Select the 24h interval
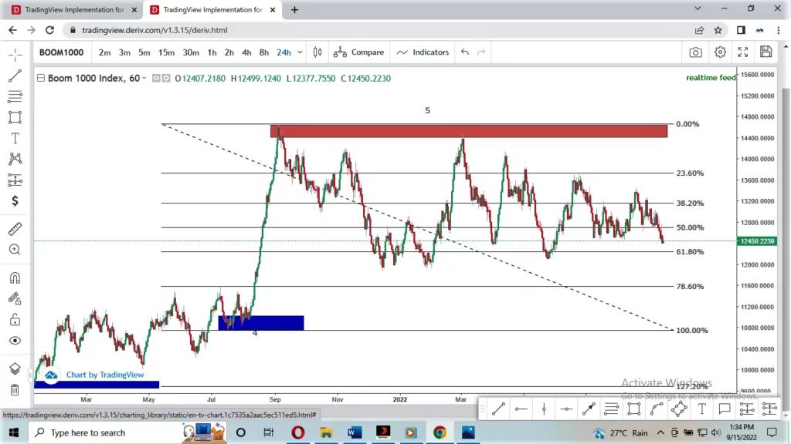The width and height of the screenshot is (791, 444). click(x=284, y=52)
